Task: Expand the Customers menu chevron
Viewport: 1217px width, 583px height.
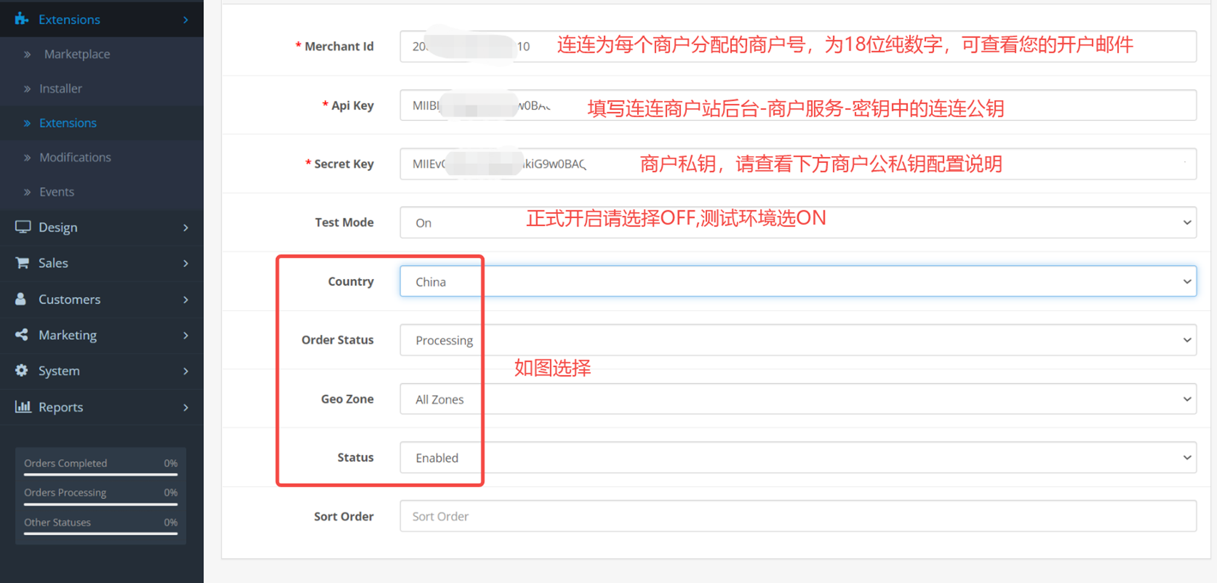Action: tap(186, 299)
